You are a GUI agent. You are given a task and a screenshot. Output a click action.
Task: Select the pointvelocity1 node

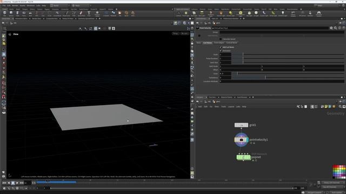pos(241,140)
